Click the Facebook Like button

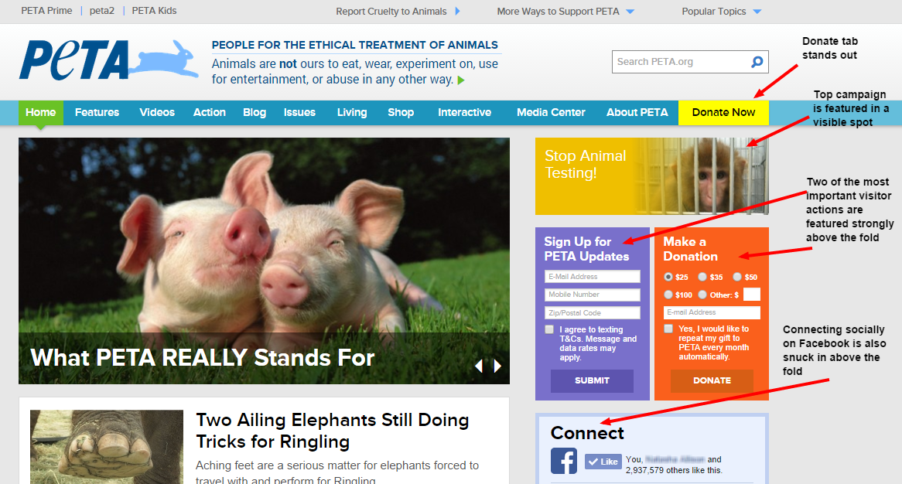pos(603,461)
